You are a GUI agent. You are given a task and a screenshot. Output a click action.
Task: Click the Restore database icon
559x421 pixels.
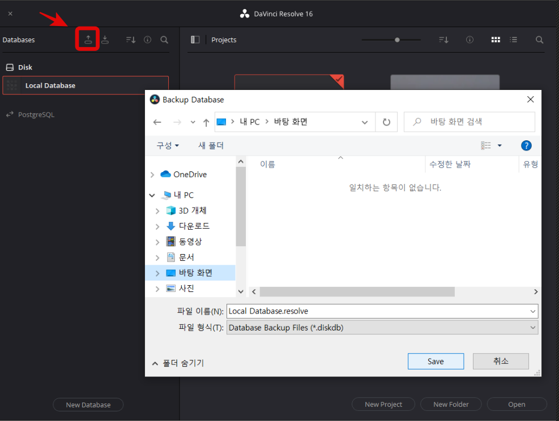105,40
